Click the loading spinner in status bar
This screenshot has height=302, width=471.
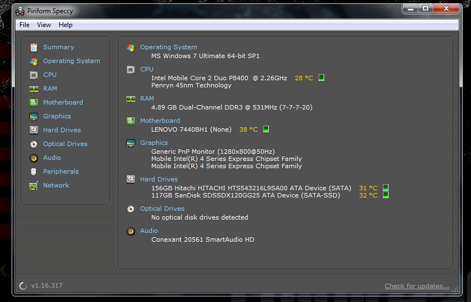[23, 286]
